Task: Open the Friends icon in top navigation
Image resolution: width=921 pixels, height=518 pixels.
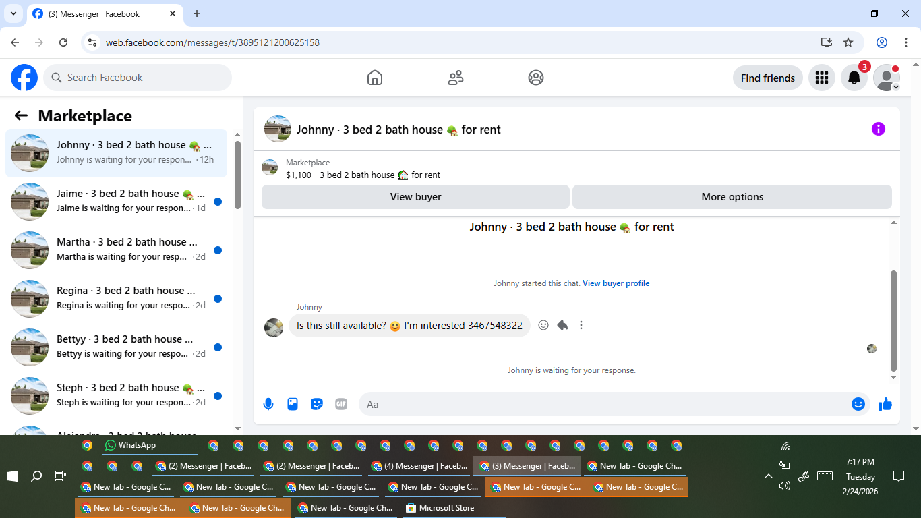Action: pyautogui.click(x=456, y=78)
